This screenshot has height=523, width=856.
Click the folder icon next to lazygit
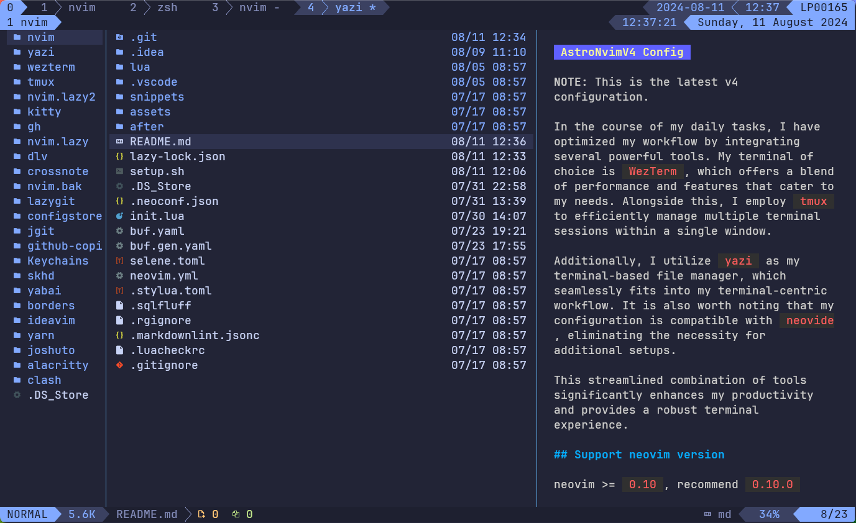17,201
